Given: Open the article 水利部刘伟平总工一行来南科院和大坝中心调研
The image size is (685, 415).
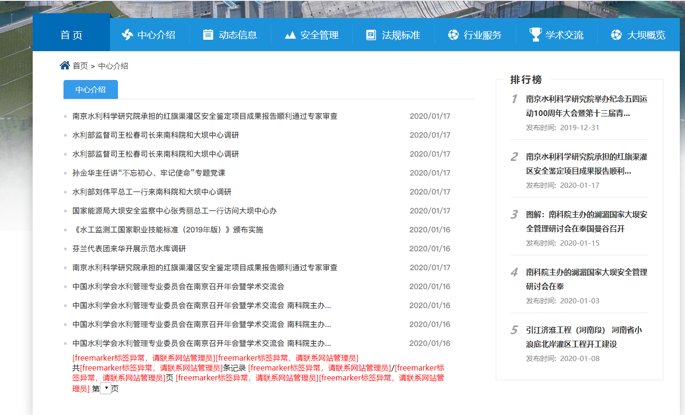Looking at the screenshot, I should pyautogui.click(x=152, y=192).
